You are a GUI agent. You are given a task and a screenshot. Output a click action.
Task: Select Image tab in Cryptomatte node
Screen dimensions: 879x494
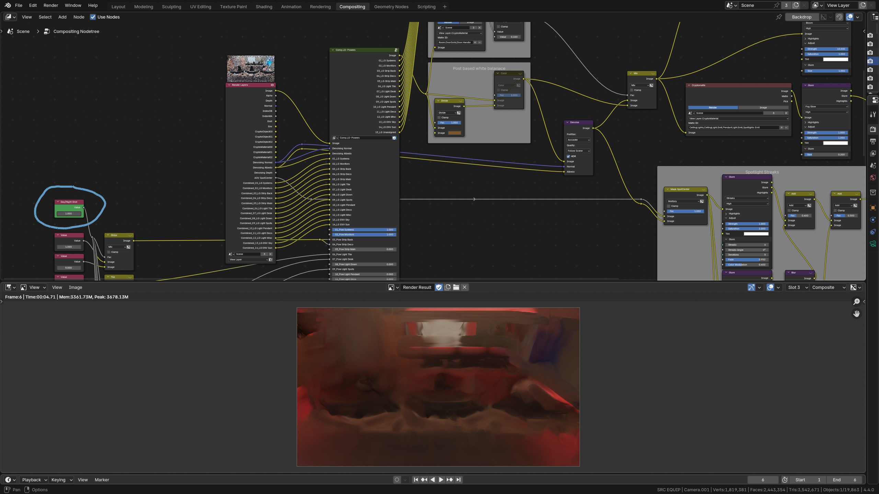763,108
